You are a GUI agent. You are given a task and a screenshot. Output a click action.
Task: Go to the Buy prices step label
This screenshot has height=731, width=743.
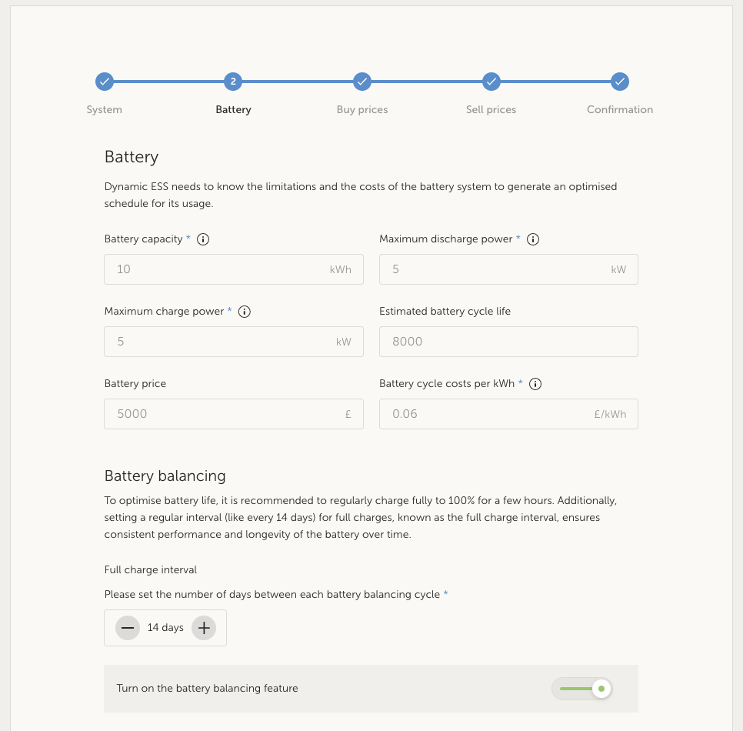pyautogui.click(x=362, y=110)
